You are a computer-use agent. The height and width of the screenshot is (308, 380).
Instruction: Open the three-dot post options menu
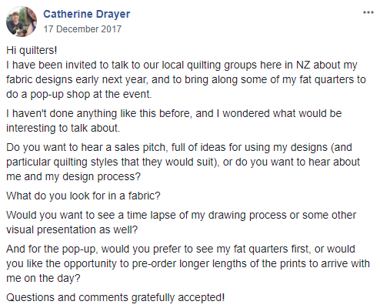[x=368, y=12]
